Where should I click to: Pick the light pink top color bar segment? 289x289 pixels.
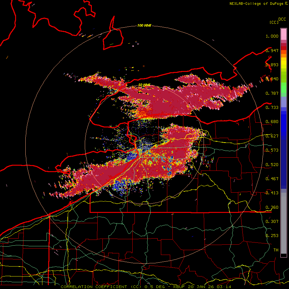coord(284,34)
